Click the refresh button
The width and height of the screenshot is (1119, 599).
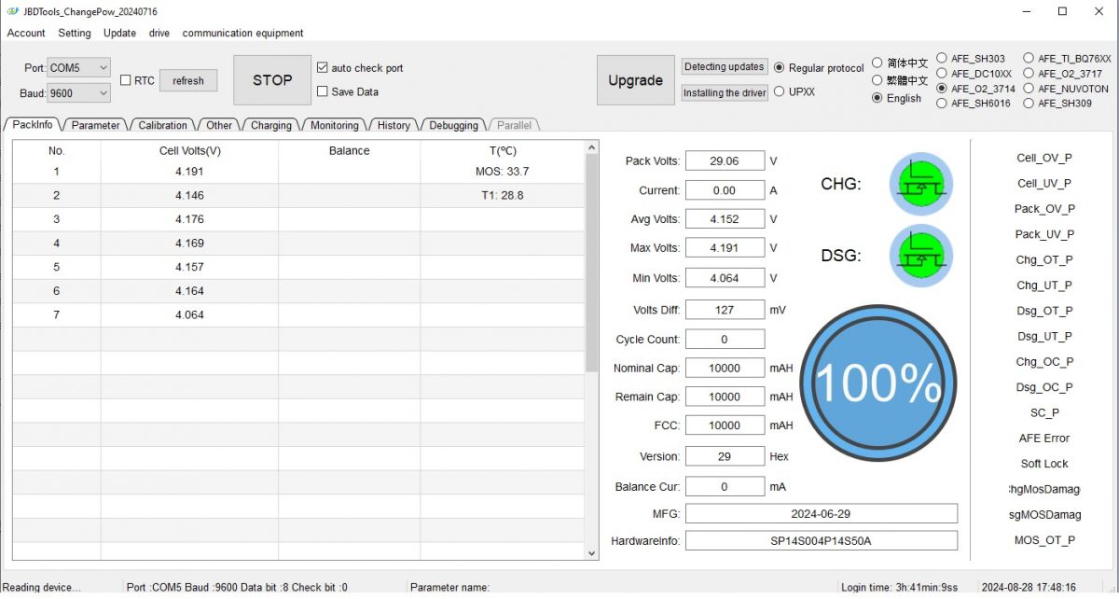pos(188,80)
